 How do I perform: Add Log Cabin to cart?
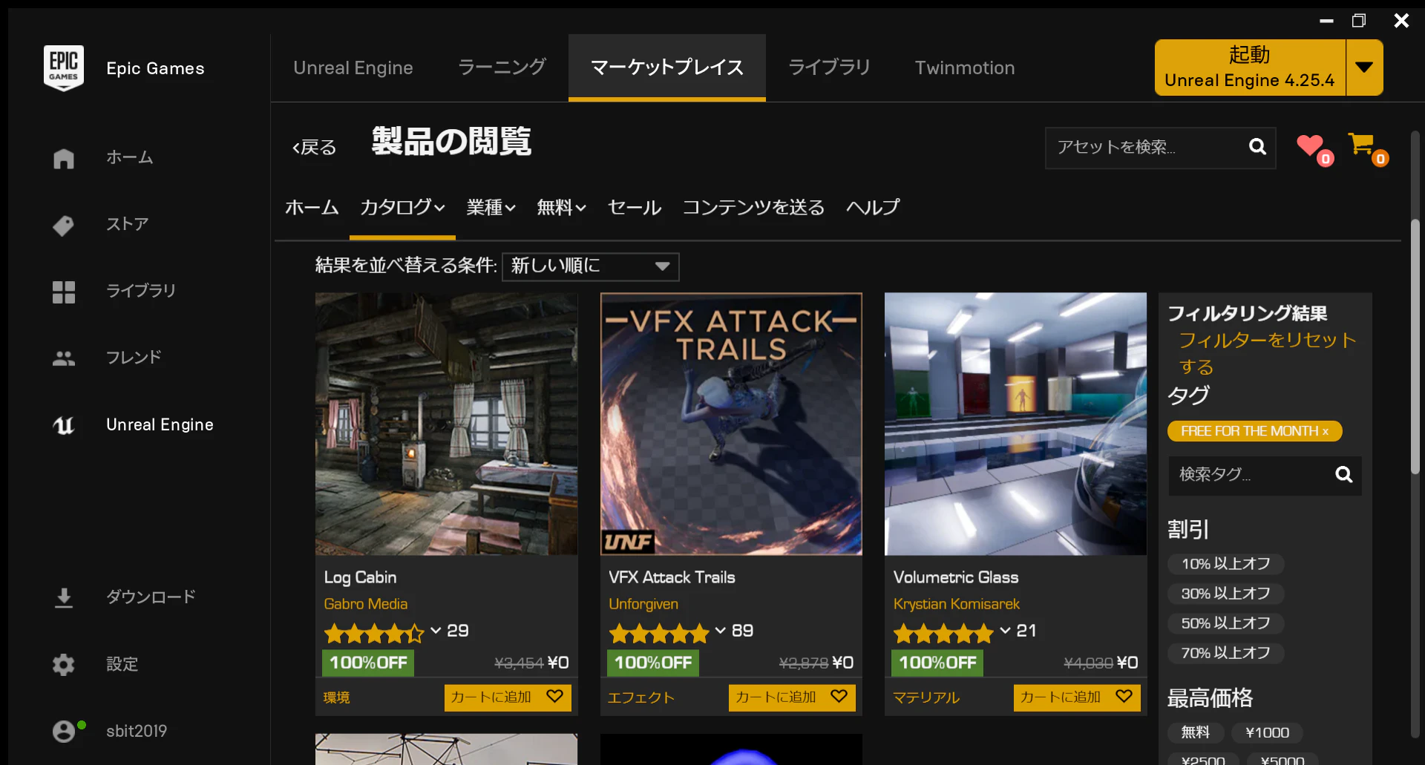tap(491, 697)
